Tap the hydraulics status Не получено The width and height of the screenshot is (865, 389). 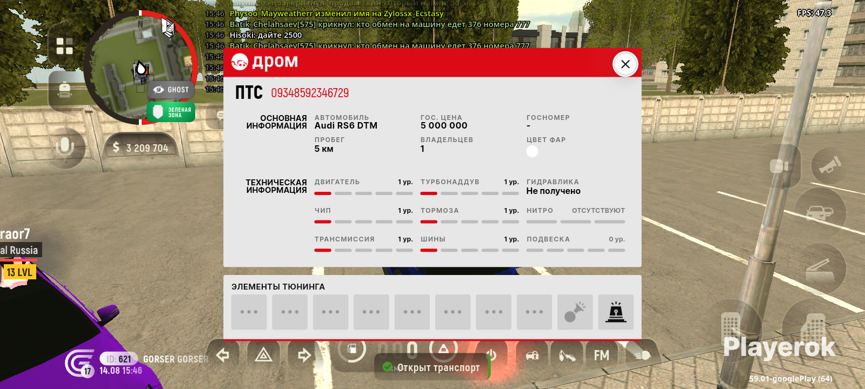(554, 191)
